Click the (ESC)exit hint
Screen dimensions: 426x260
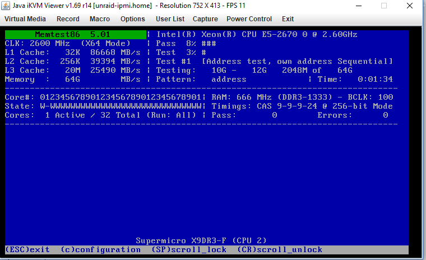(27, 250)
